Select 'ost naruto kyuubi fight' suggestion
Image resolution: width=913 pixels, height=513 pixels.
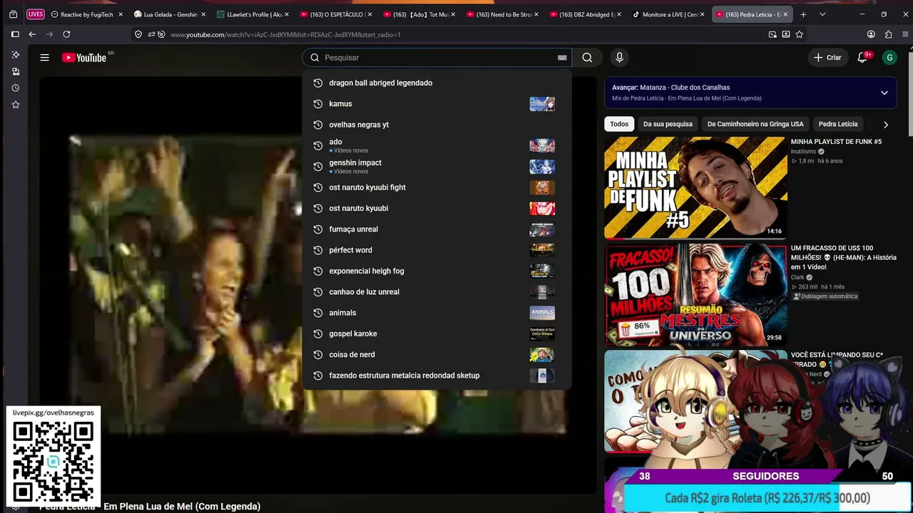tap(437, 187)
